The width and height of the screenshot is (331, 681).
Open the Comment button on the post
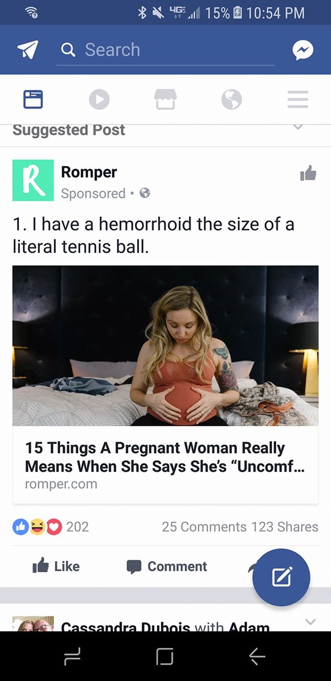point(167,567)
